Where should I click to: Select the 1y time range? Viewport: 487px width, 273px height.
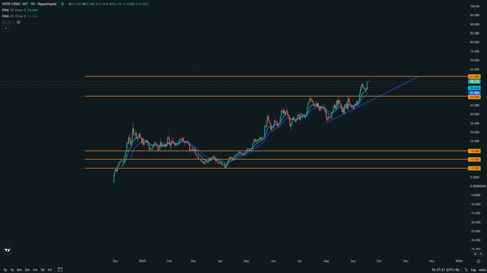pyautogui.click(x=12, y=269)
